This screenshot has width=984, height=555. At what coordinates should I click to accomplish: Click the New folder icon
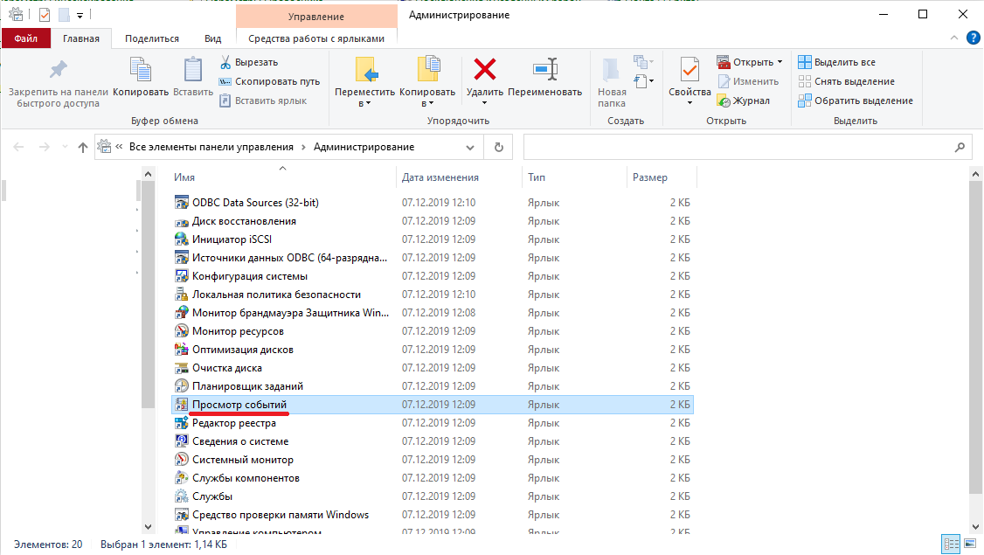coord(611,69)
